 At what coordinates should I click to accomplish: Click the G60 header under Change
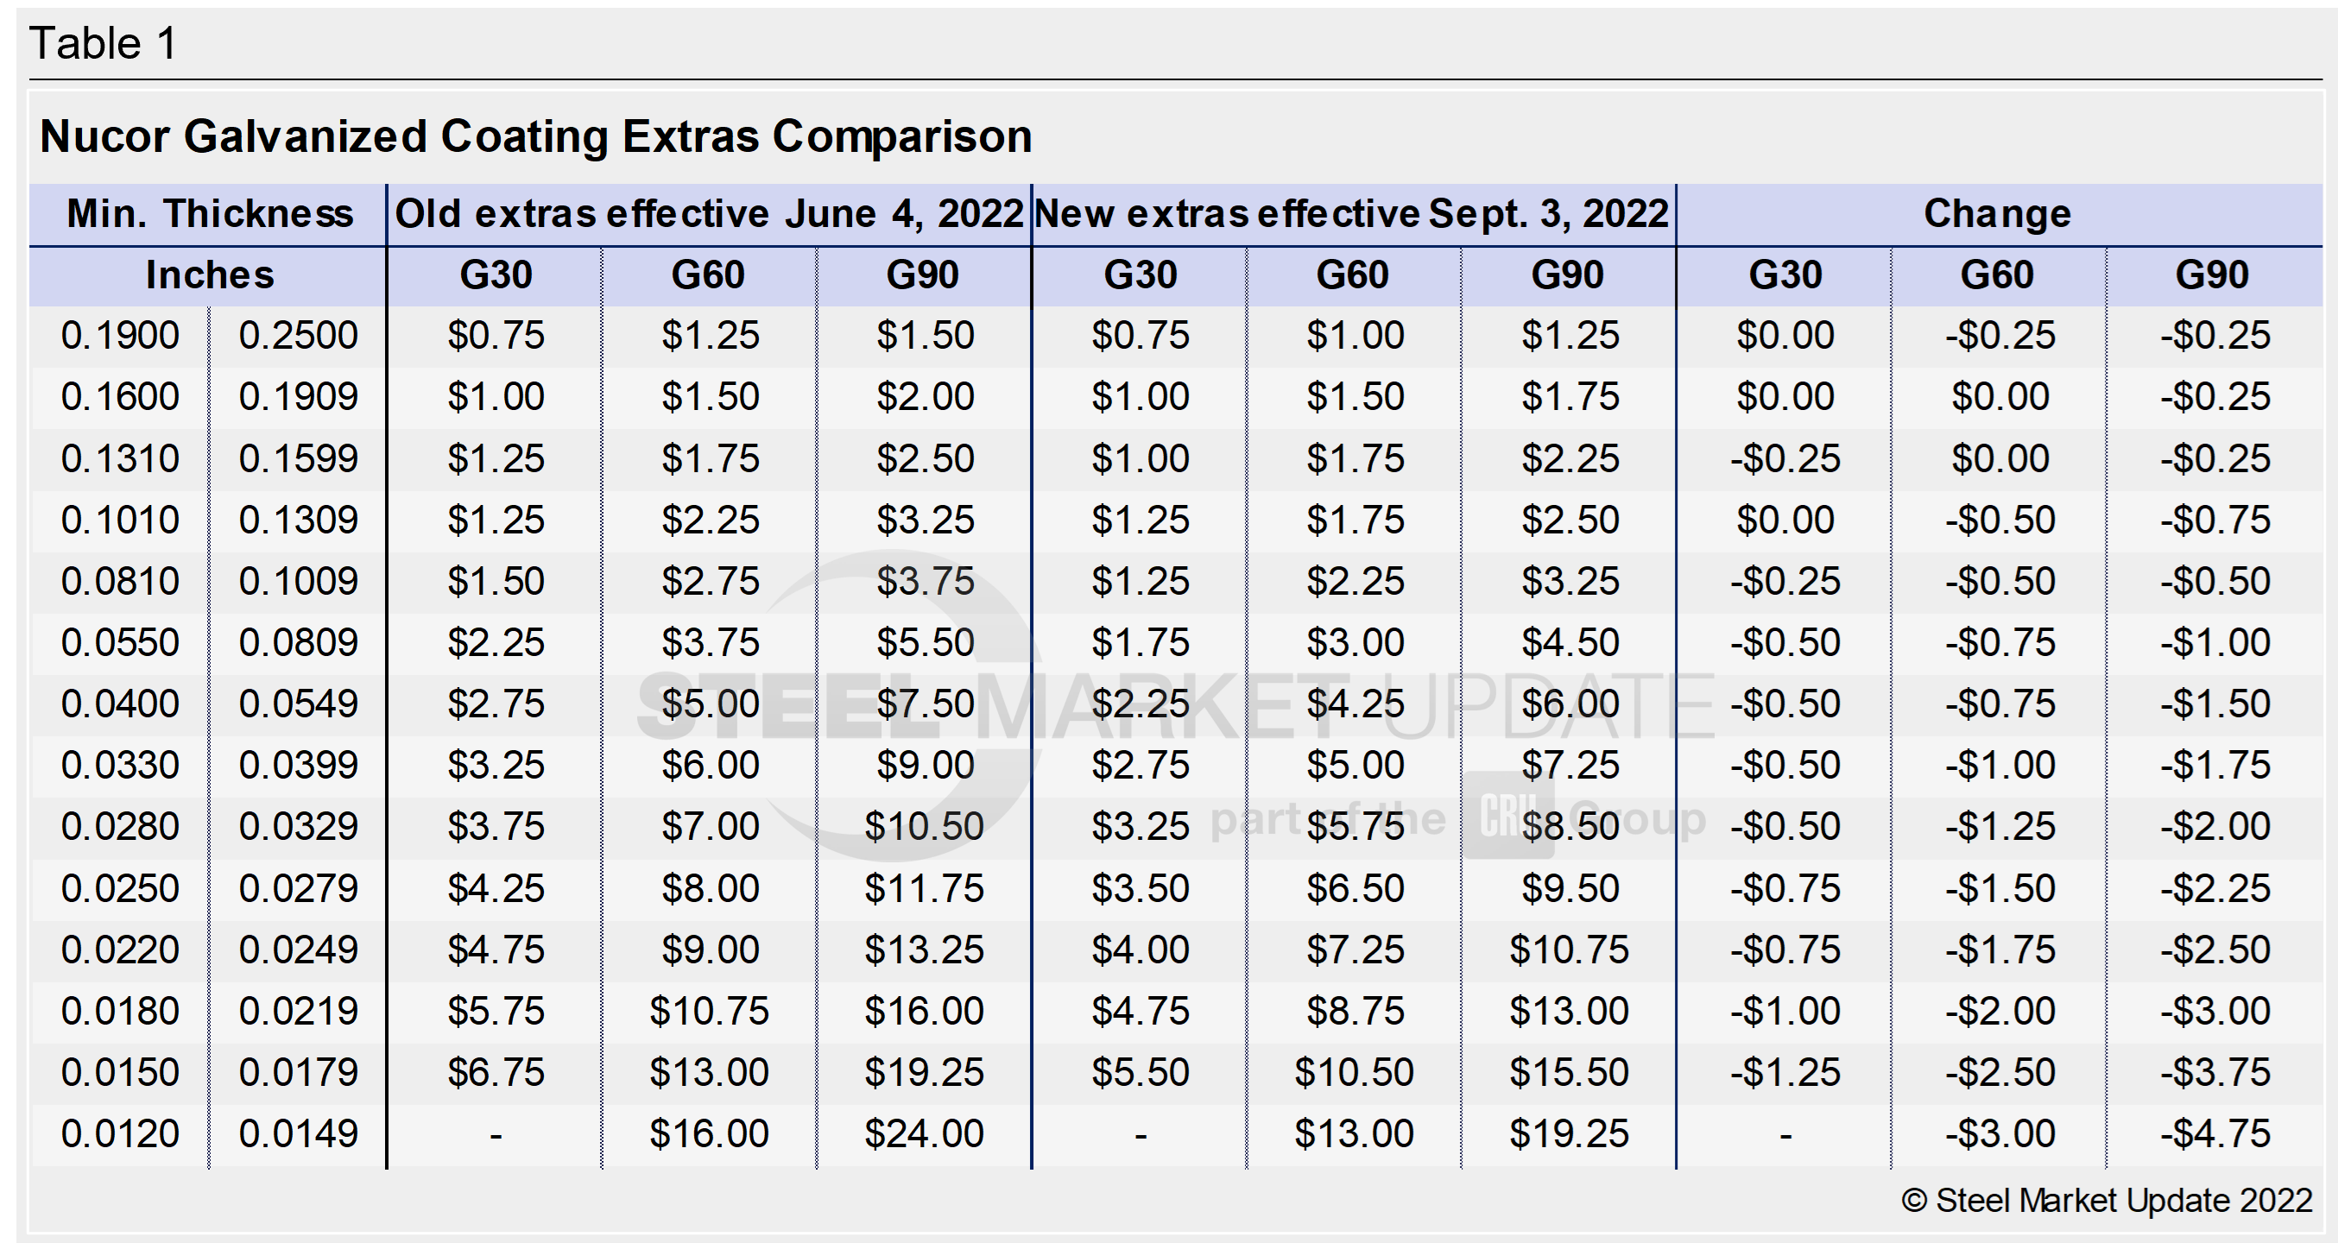1997,274
